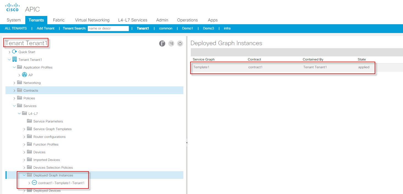The height and width of the screenshot is (194, 403).
Task: Click the Application Profiles folder icon
Action: [20, 67]
